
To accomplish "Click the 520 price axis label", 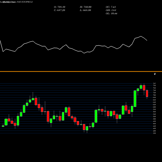I will click(x=154, y=116).
